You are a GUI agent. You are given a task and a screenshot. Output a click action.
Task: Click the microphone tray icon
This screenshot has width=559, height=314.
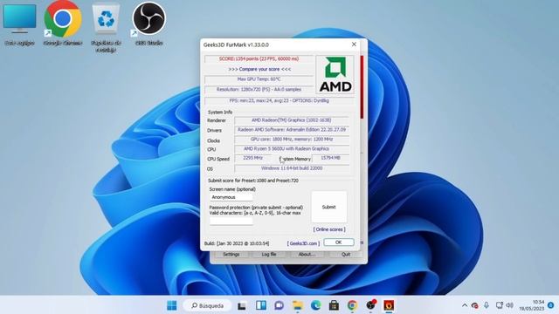(x=487, y=305)
